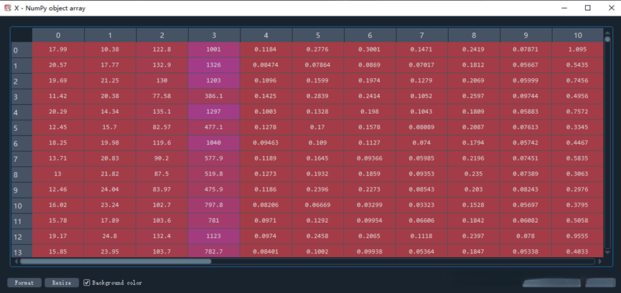Viewport: 621px width, 293px height.
Task: Click cell with value 386.1
Action: point(214,96)
